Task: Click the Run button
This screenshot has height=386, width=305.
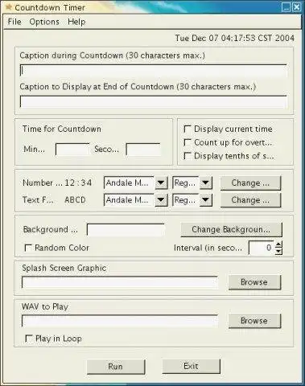Action: point(116,367)
